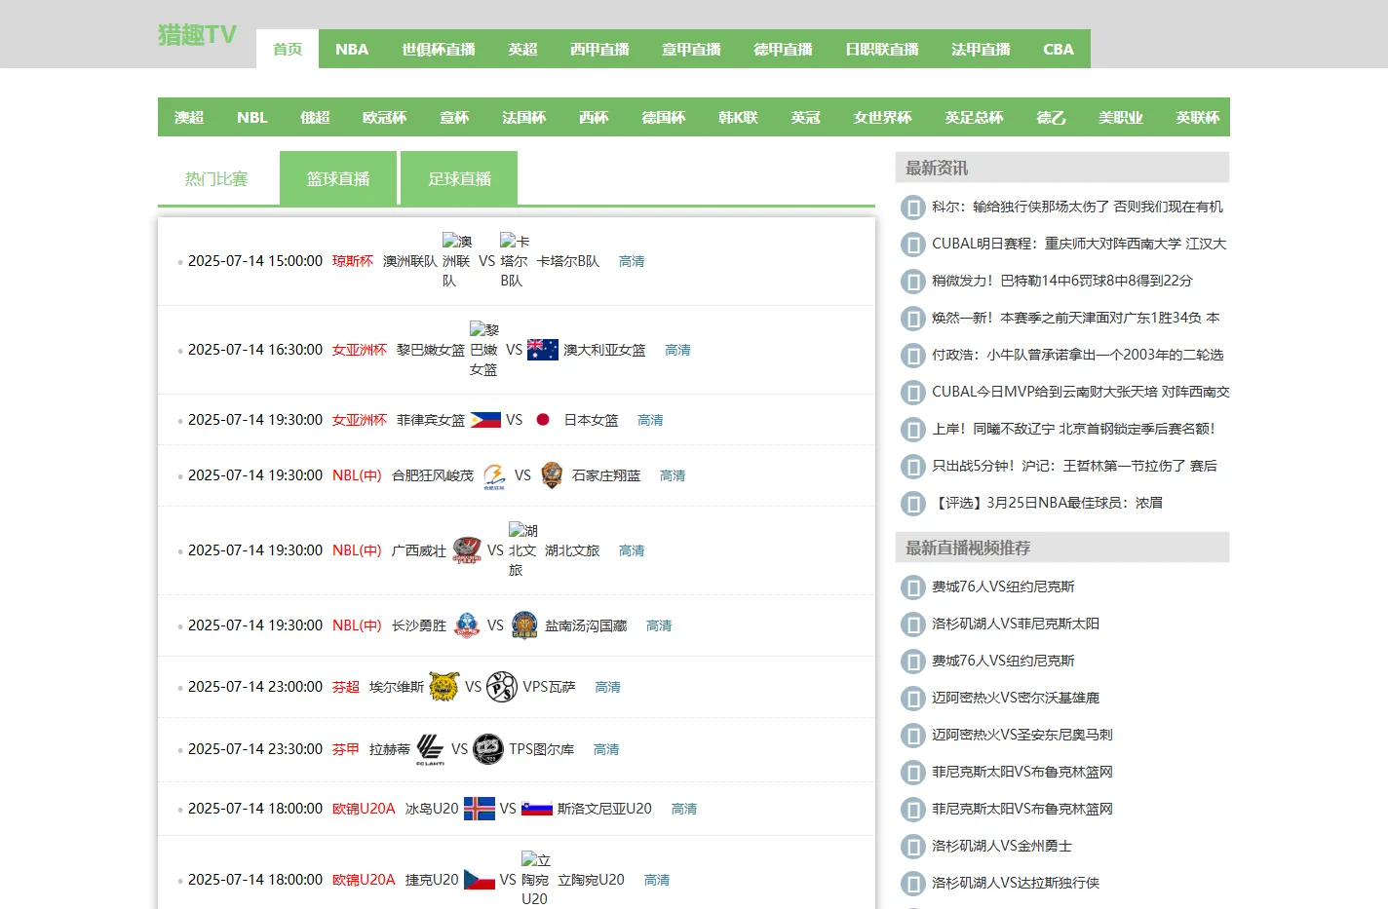Viewport: 1388px width, 909px height.
Task: Click the 拉赫蒂 FC Lahti logo
Action: coord(431,749)
